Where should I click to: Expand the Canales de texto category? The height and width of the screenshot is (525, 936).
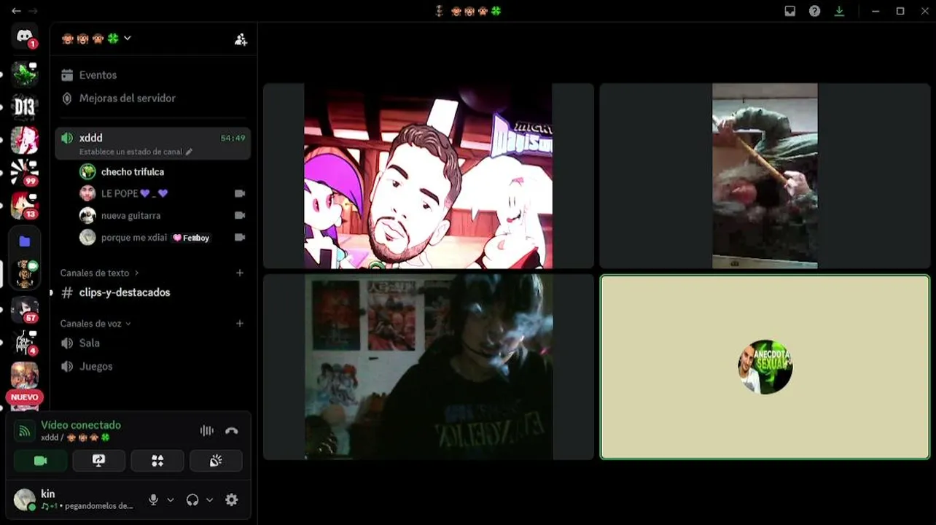[x=99, y=273]
